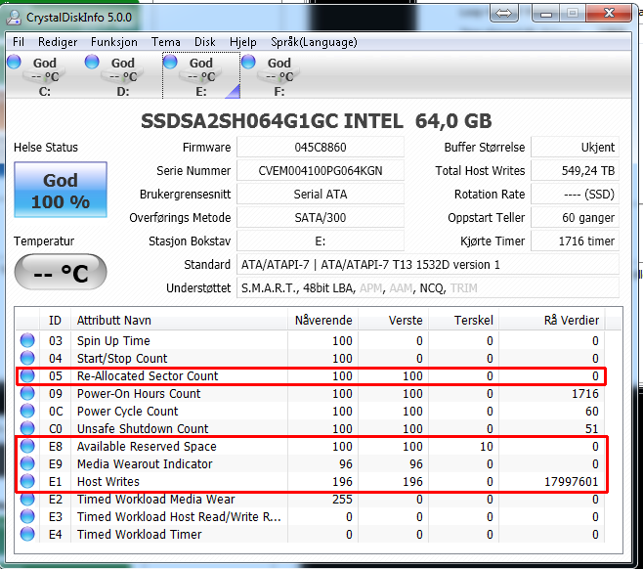Open the Fil menu
The height and width of the screenshot is (569, 643).
click(19, 42)
